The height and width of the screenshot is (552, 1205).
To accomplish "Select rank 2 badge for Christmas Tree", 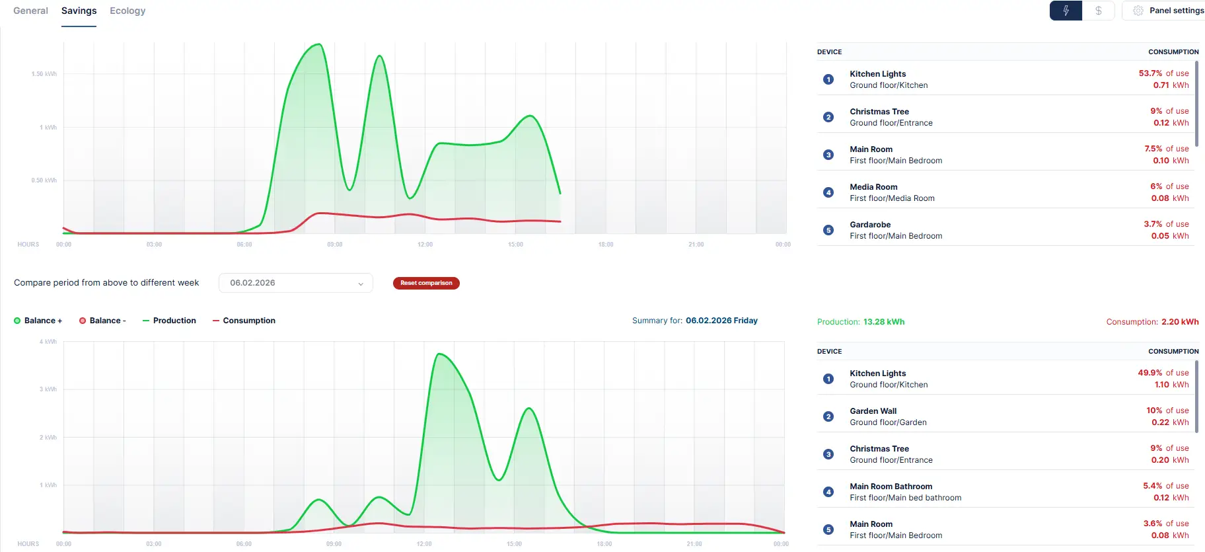I will pyautogui.click(x=828, y=117).
